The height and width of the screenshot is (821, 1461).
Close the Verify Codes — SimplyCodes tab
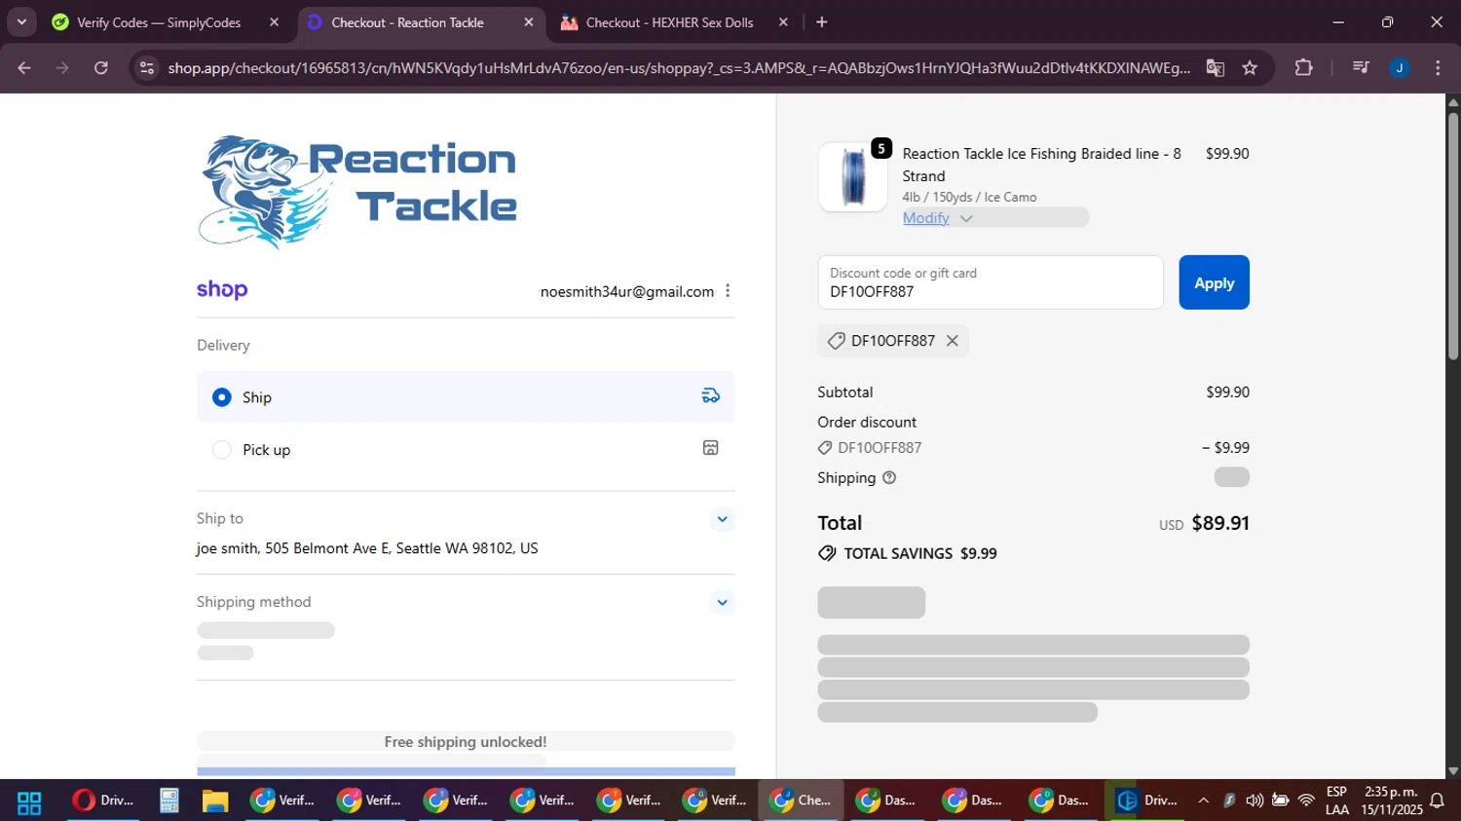coord(274,22)
